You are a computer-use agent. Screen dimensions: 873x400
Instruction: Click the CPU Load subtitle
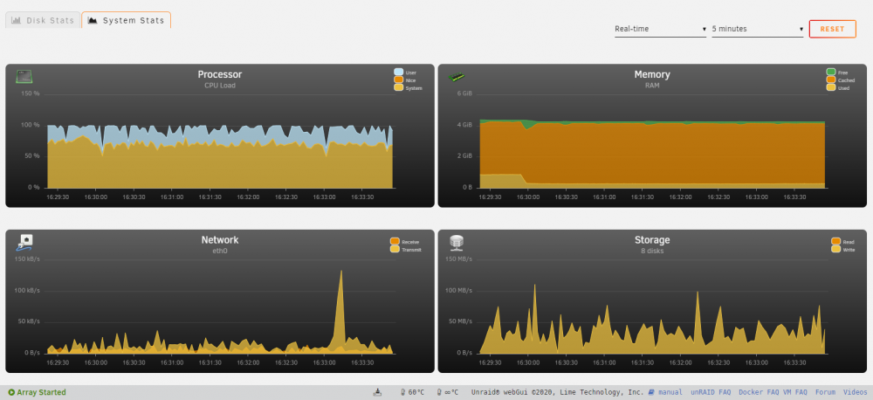[x=220, y=86]
